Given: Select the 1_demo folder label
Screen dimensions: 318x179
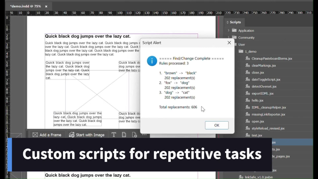Looking at the screenshot, I should (x=251, y=52).
